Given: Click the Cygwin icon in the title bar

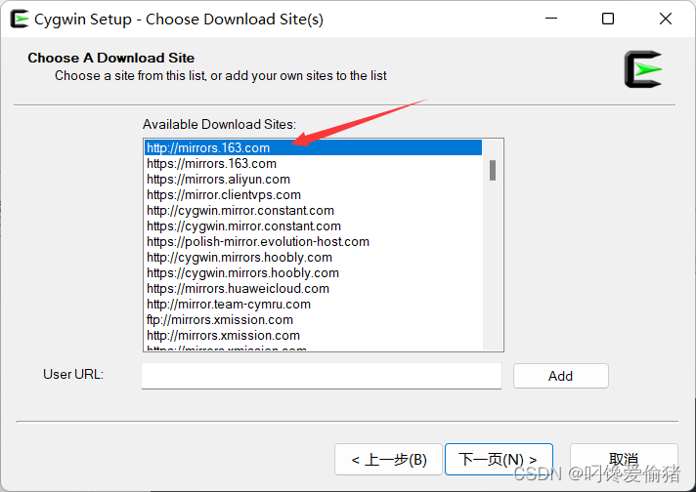Looking at the screenshot, I should [x=20, y=20].
